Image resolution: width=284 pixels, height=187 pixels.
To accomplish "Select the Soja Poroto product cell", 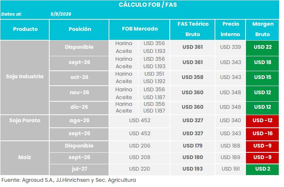I will [x=25, y=128].
